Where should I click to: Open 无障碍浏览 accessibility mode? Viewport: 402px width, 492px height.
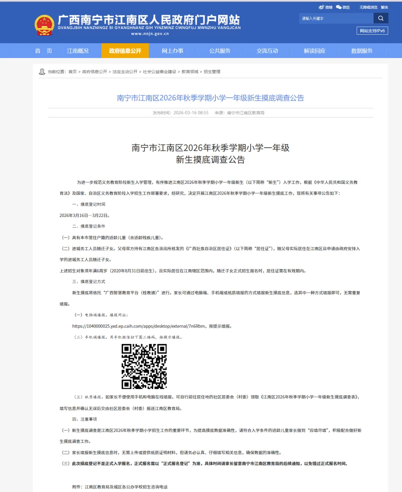click(x=368, y=7)
